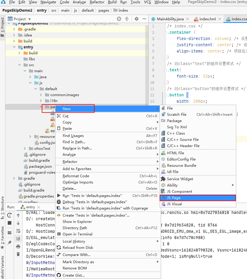
Task: Click the Rerun entry icon
Action: [10, 215]
